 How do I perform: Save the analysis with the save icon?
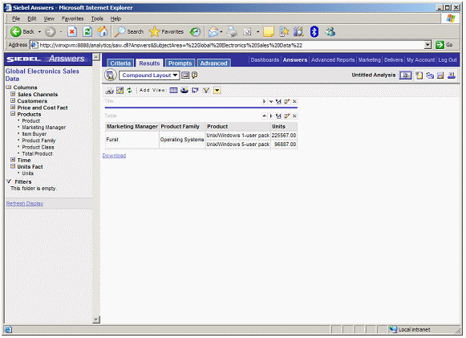tap(440, 75)
